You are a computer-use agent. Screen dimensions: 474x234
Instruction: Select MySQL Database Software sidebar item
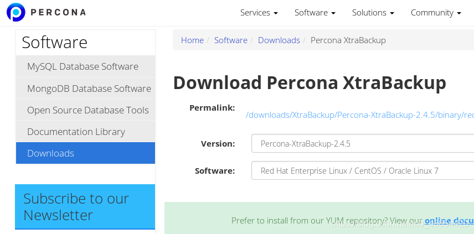point(85,66)
